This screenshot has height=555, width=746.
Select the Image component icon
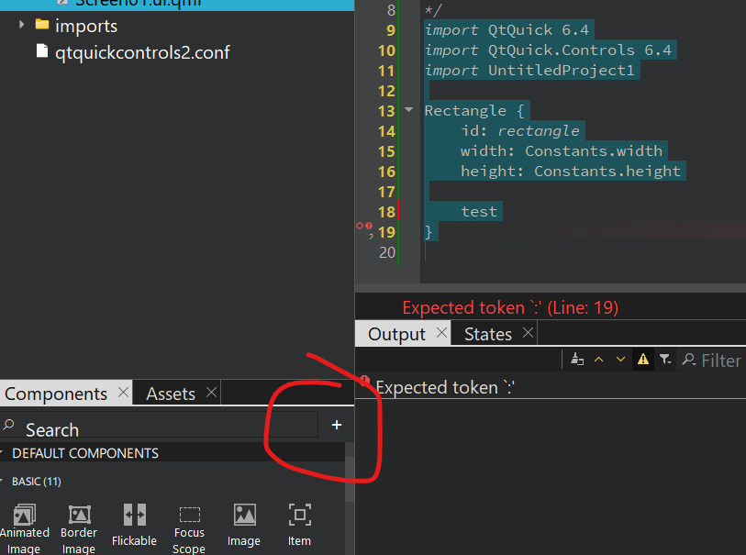click(x=244, y=515)
